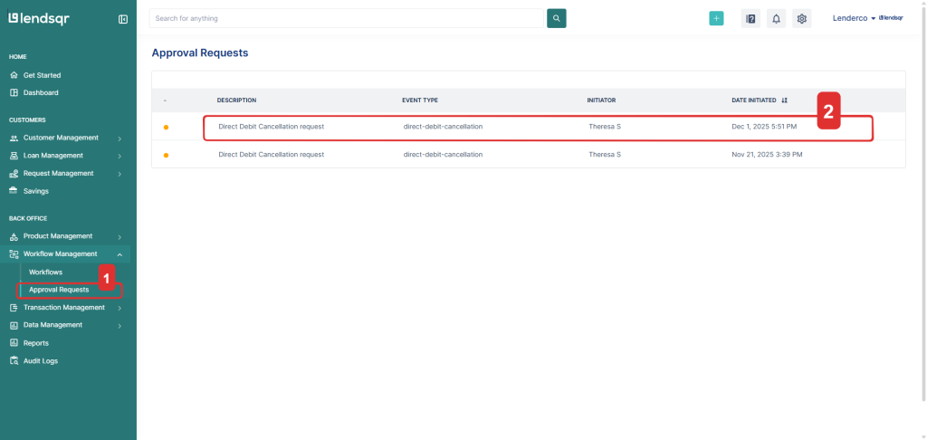Collapse Workflow Management section
Viewport: 927px width, 440px height.
coord(119,254)
